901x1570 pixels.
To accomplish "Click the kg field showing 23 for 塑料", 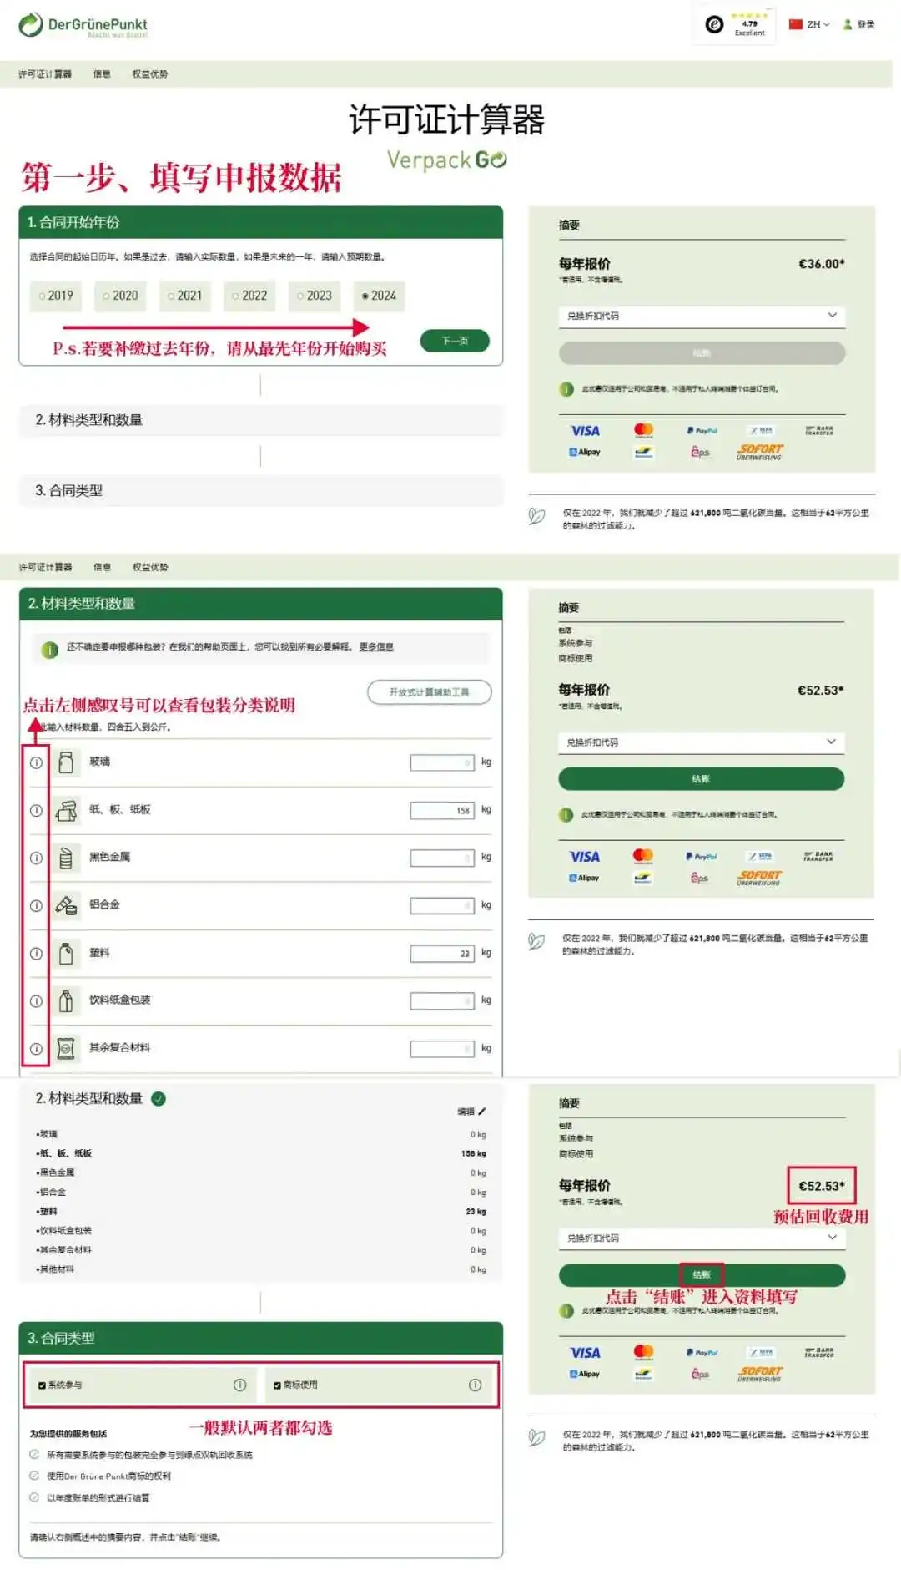I will (442, 953).
